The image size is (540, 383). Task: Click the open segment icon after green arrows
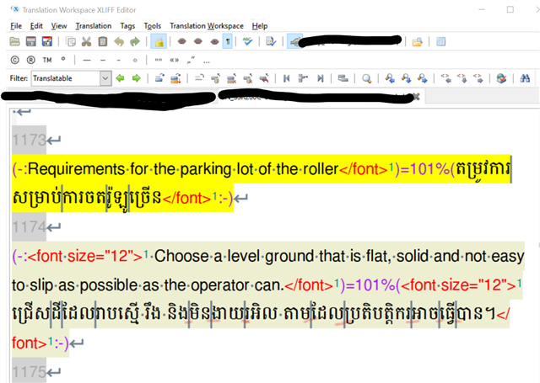coord(159,78)
